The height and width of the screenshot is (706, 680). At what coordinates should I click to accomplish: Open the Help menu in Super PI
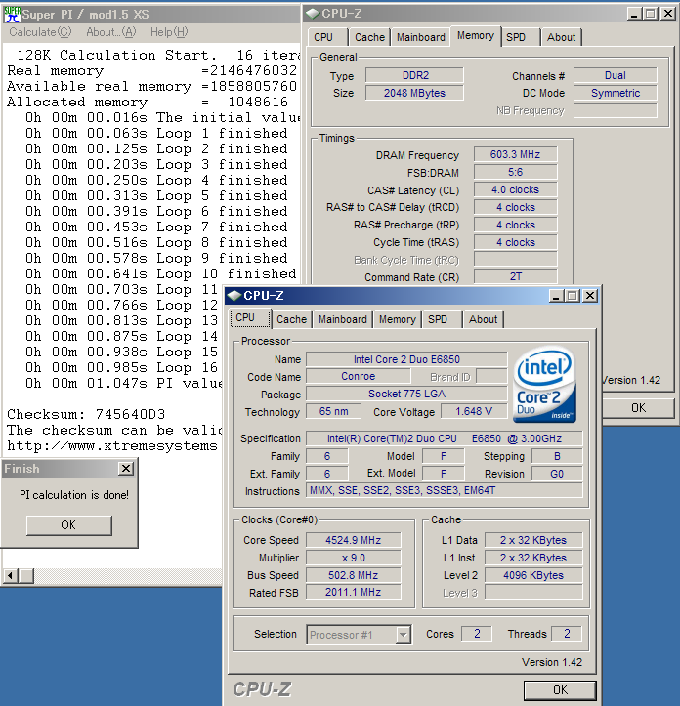tap(169, 32)
